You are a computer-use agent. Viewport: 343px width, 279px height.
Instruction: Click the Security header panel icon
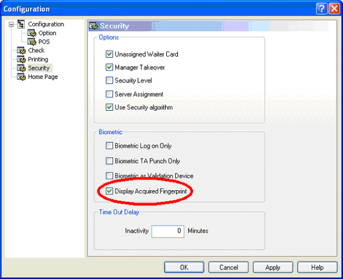93,26
